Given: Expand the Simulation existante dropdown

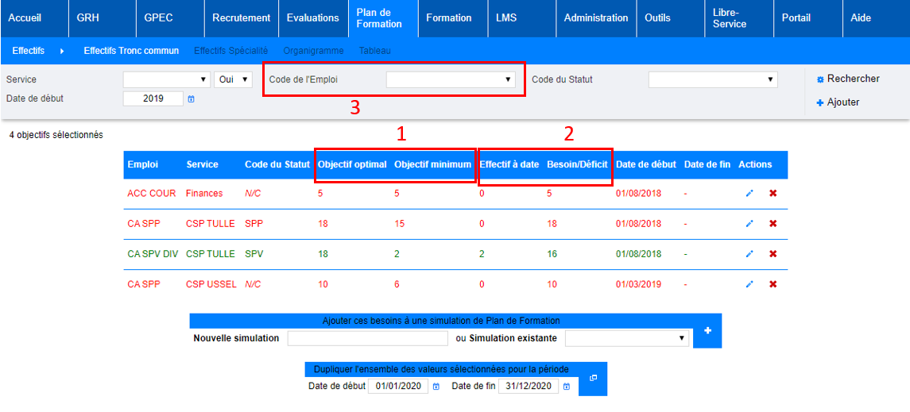Looking at the screenshot, I should 625,338.
